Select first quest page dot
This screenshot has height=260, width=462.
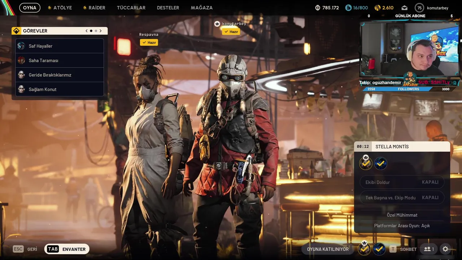click(x=91, y=31)
